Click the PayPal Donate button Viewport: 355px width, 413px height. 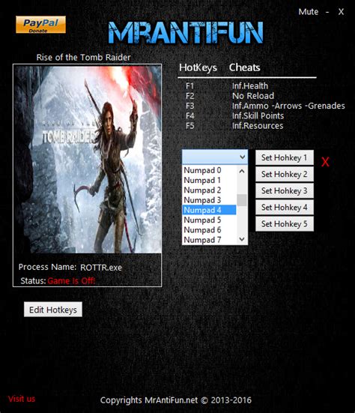(40, 25)
